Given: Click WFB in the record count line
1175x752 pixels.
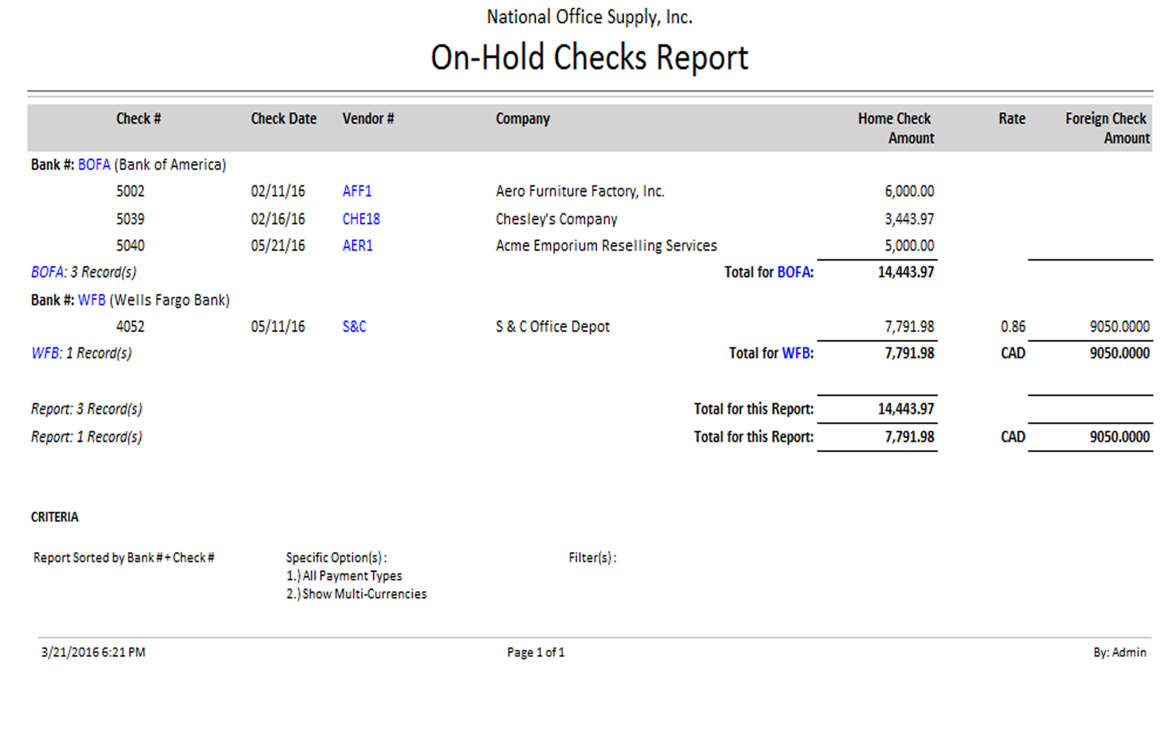Looking at the screenshot, I should click(45, 353).
